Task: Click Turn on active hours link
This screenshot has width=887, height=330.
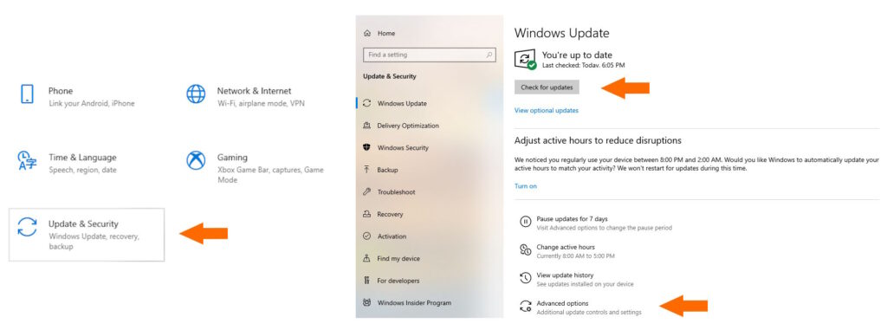Action: pos(526,186)
